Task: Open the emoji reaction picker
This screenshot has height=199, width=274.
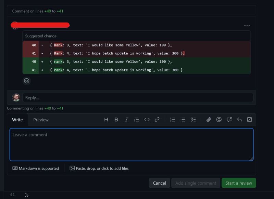Action: pyautogui.click(x=27, y=81)
